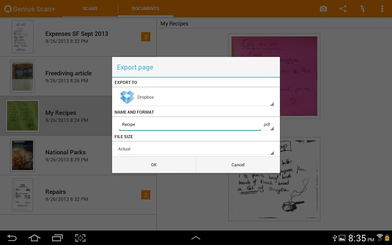
Task: Tap the Genius Scan+ app logo
Action: point(8,9)
